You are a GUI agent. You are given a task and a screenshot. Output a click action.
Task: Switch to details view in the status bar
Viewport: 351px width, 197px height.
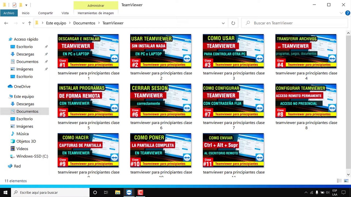tap(339, 181)
